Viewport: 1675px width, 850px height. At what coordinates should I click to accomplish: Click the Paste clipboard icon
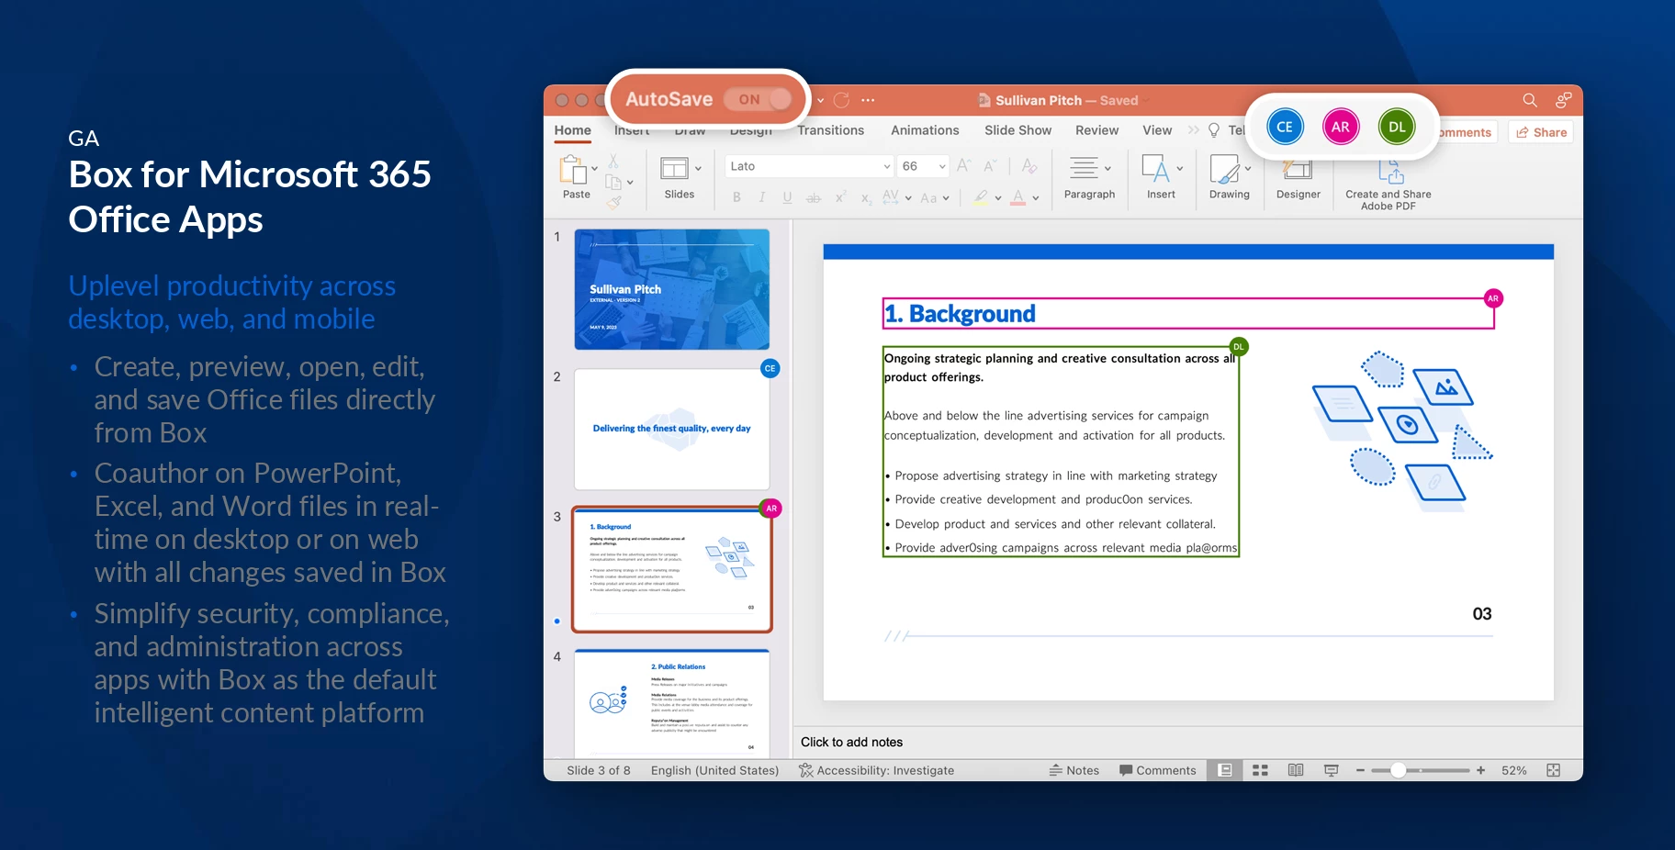coord(573,170)
